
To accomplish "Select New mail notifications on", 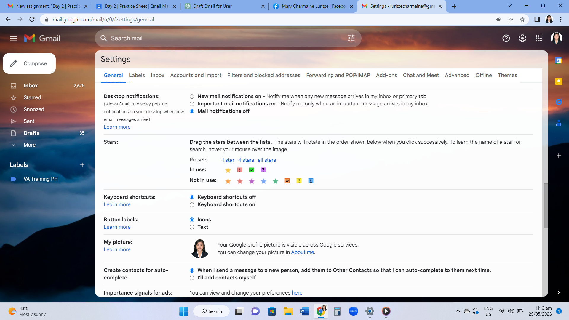I will coord(192,97).
